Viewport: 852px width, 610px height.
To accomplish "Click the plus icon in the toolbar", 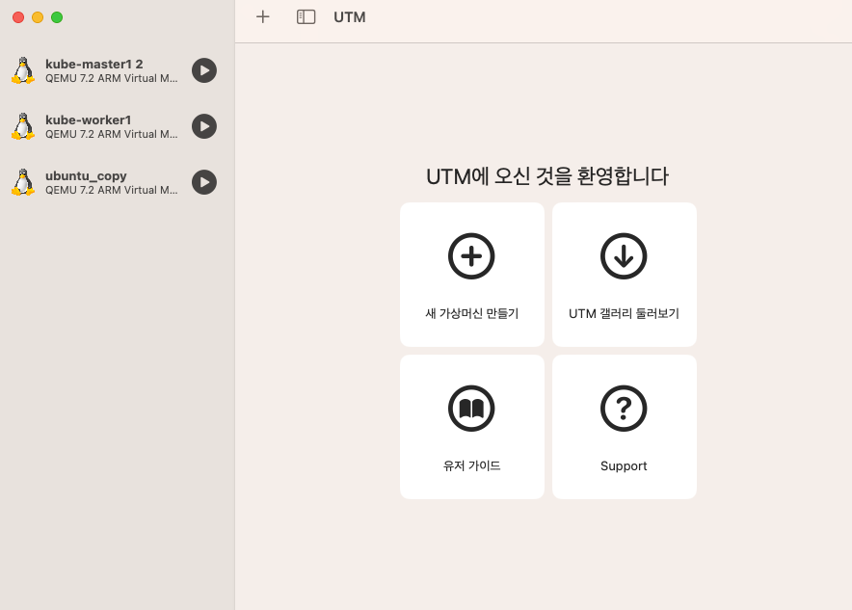I will click(263, 16).
